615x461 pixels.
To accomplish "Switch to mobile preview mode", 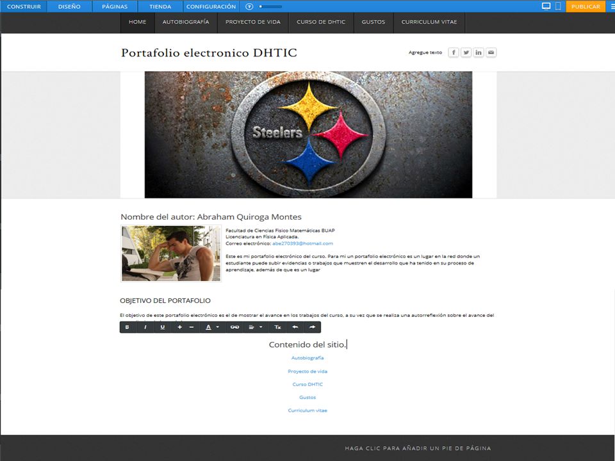I will point(558,6).
